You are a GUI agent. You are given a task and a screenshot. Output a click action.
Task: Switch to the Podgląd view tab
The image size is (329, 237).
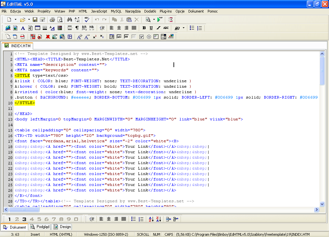(x=40, y=227)
